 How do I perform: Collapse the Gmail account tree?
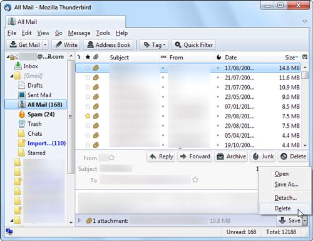8,57
